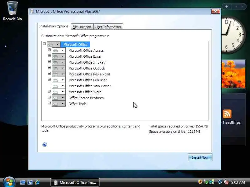Open install option dropdown for Microsoft Office Word
The image size is (250, 187).
point(59,92)
